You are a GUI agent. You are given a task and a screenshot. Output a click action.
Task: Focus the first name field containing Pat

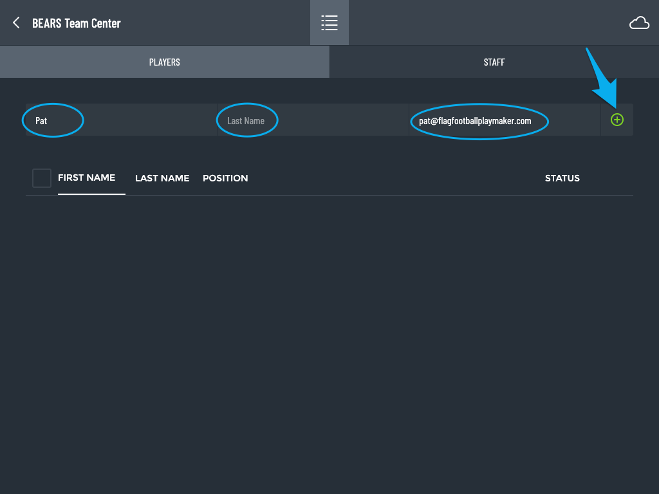[x=121, y=120]
